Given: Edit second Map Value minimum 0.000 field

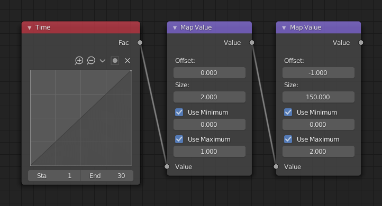Looking at the screenshot, I should (319, 125).
